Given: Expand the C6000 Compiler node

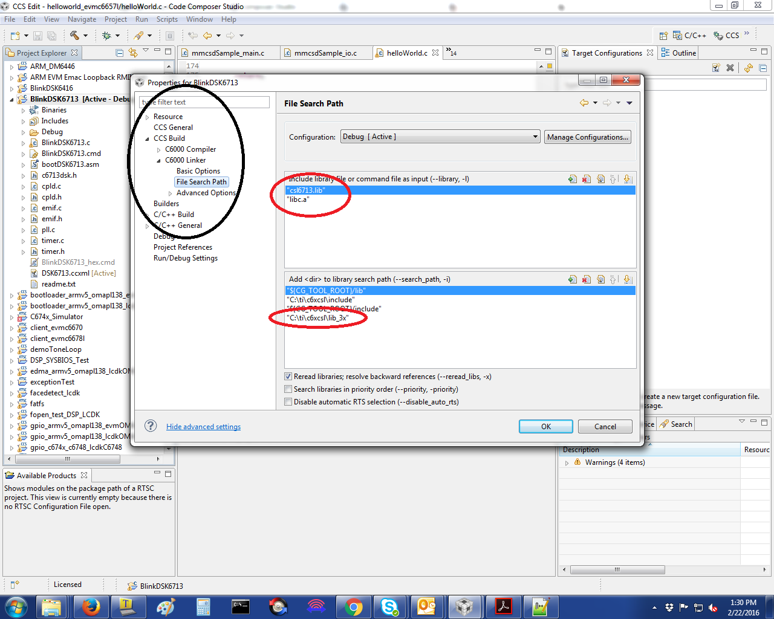Looking at the screenshot, I should [159, 149].
